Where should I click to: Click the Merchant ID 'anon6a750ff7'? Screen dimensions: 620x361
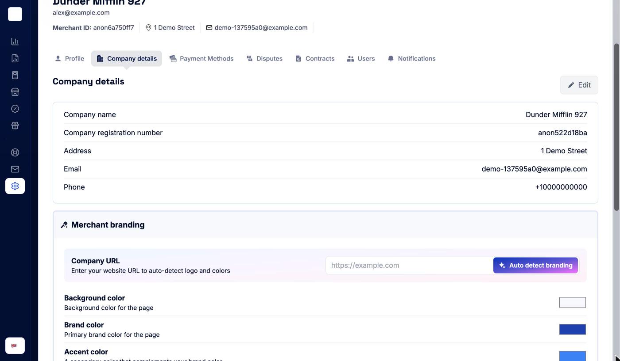pyautogui.click(x=113, y=28)
